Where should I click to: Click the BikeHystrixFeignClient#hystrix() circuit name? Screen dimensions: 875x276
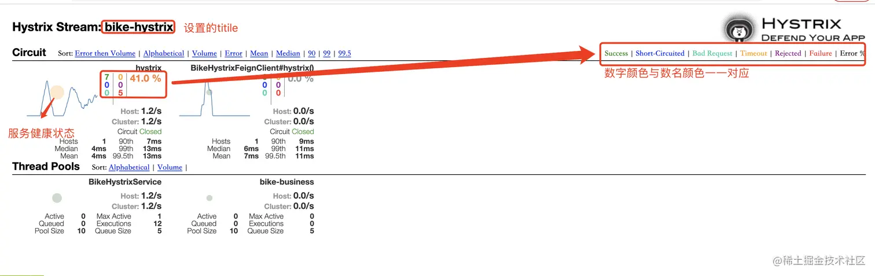(252, 68)
